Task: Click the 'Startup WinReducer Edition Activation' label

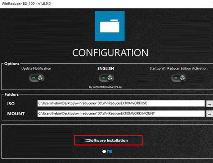Action: pos(178,69)
